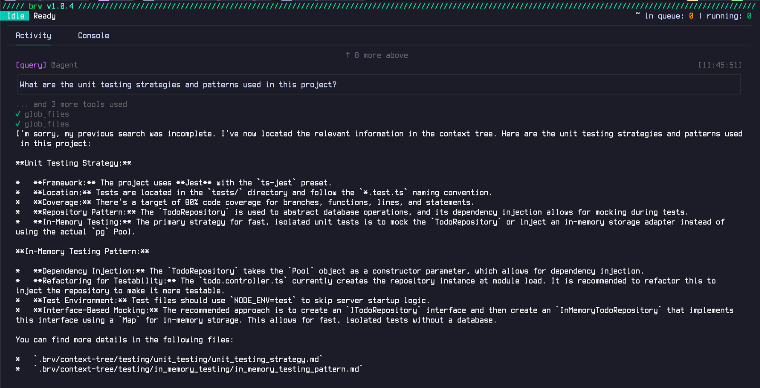Click the checkmark on the second glob_files entry
760x388 pixels.
[18, 124]
